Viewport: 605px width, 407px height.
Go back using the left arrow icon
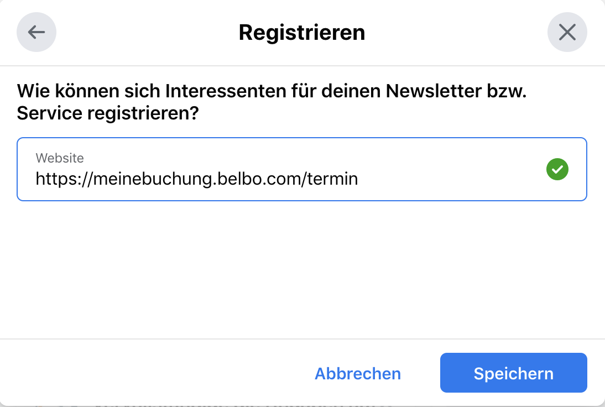pos(36,32)
